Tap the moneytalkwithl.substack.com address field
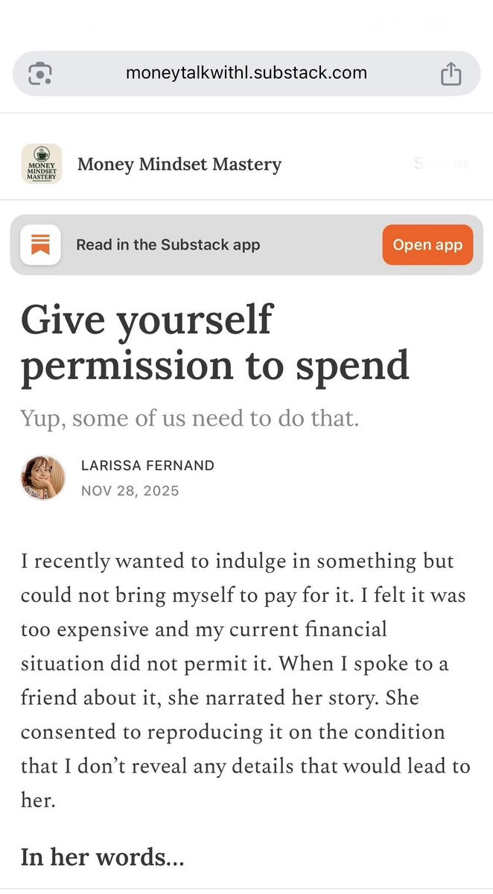 click(246, 73)
